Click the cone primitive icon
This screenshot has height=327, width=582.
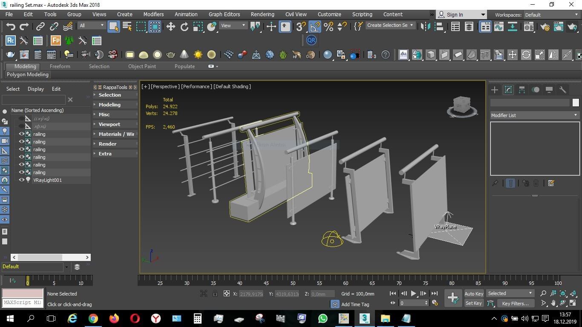(x=184, y=54)
